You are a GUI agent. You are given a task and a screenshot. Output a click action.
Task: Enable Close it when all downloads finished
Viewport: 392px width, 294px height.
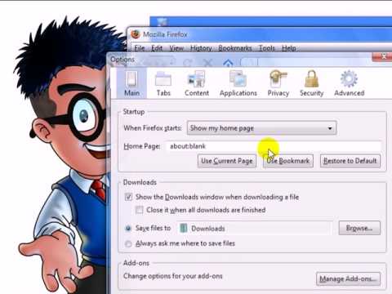point(139,210)
